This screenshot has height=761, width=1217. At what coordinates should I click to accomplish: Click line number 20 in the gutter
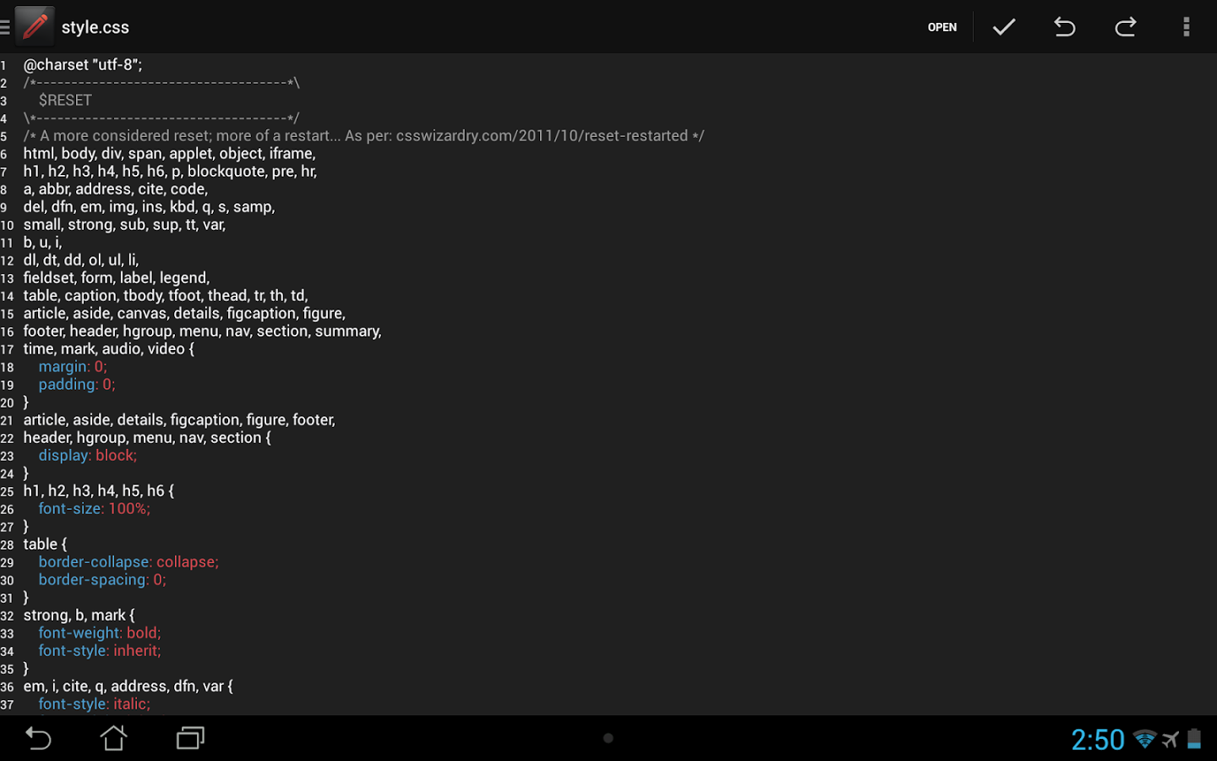tap(8, 402)
